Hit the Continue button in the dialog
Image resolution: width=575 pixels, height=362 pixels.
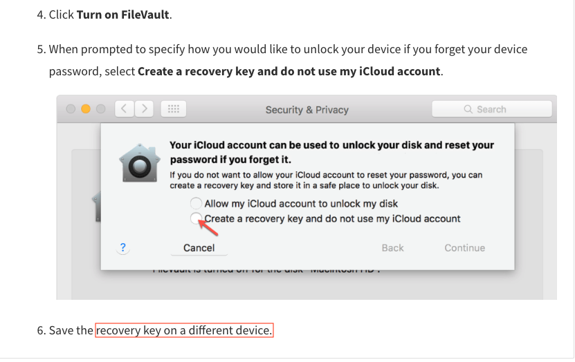pyautogui.click(x=464, y=247)
